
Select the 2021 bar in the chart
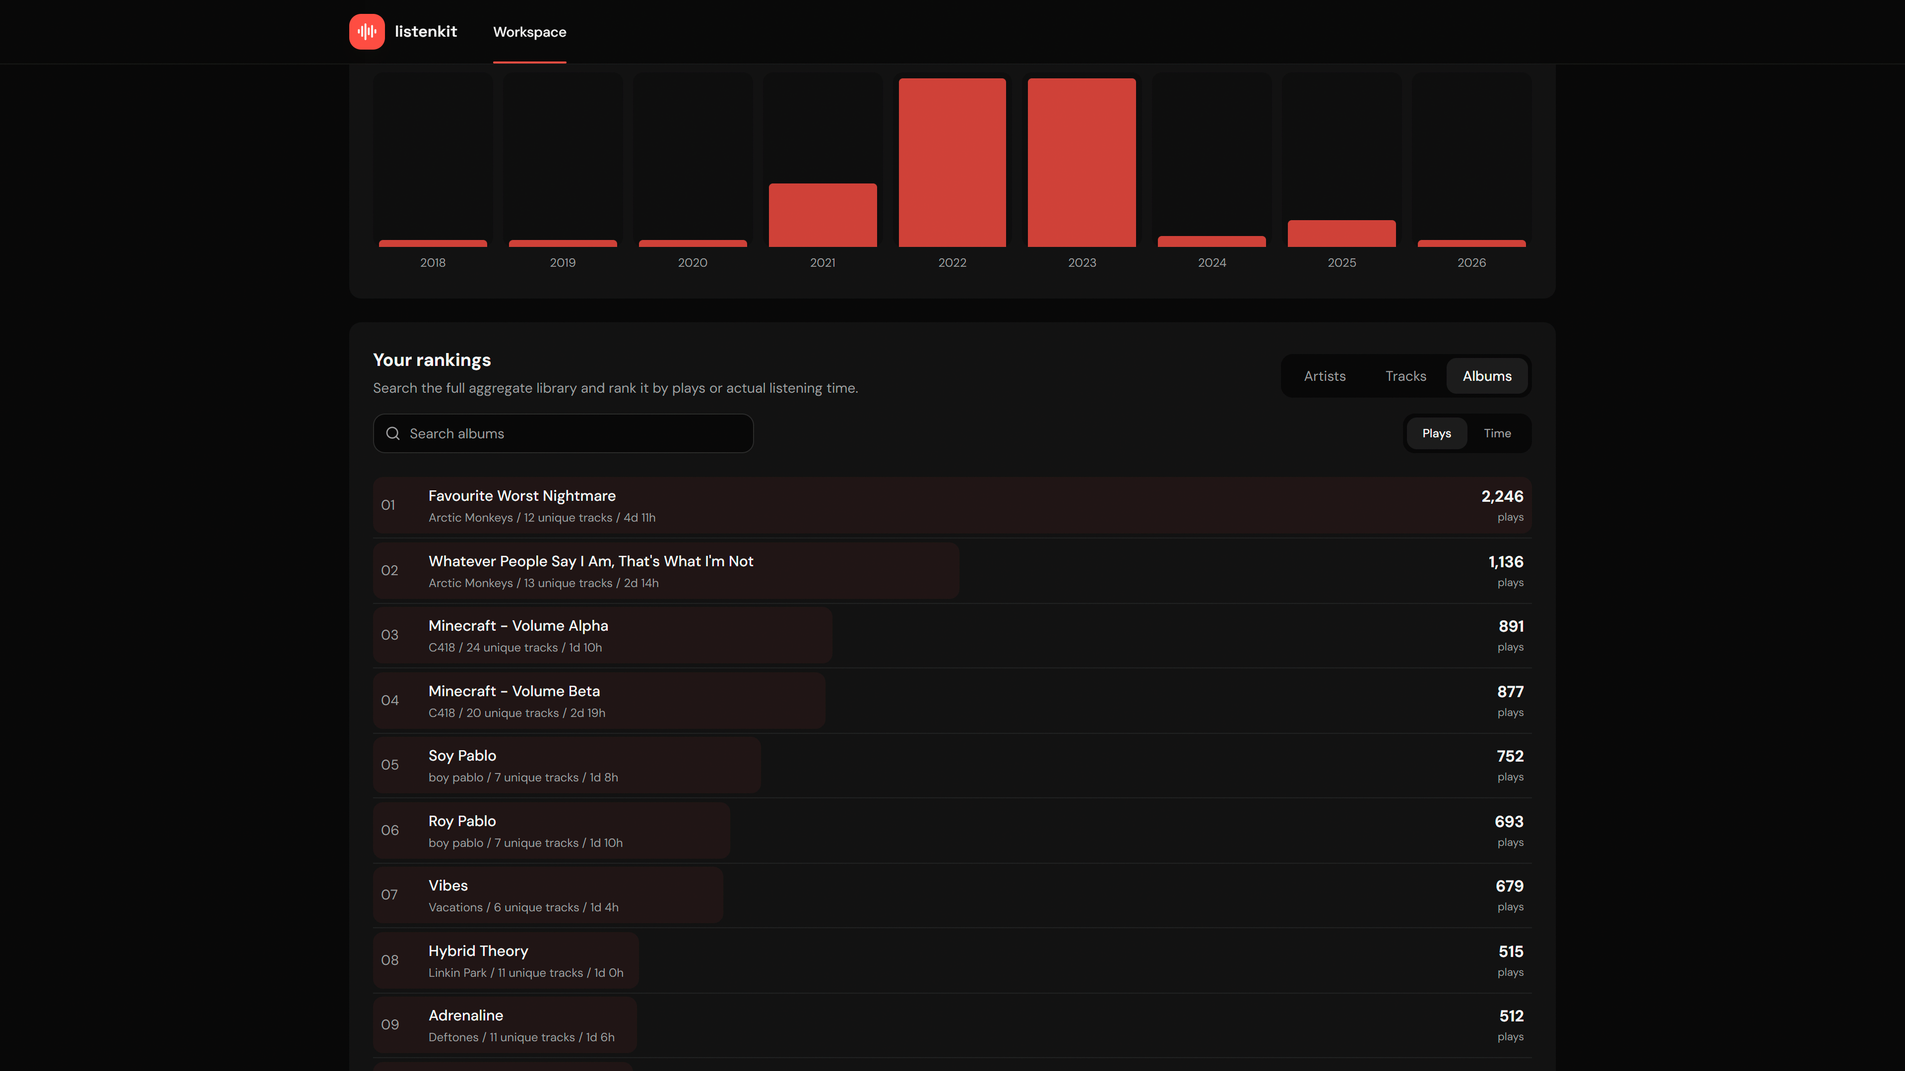pyautogui.click(x=823, y=215)
